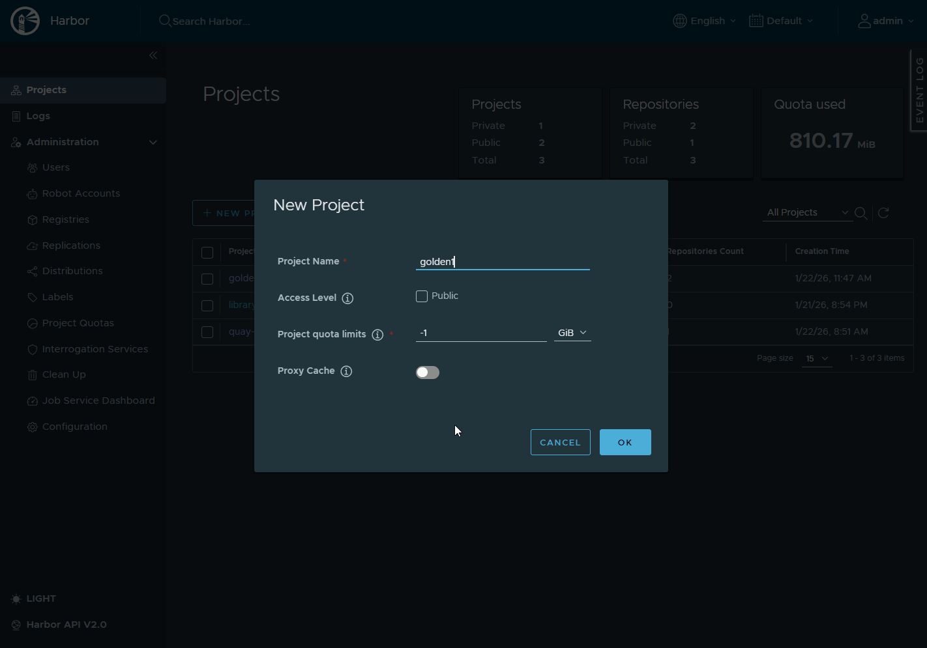Tick the select-all projects checkbox in header
The height and width of the screenshot is (648, 927).
click(207, 253)
